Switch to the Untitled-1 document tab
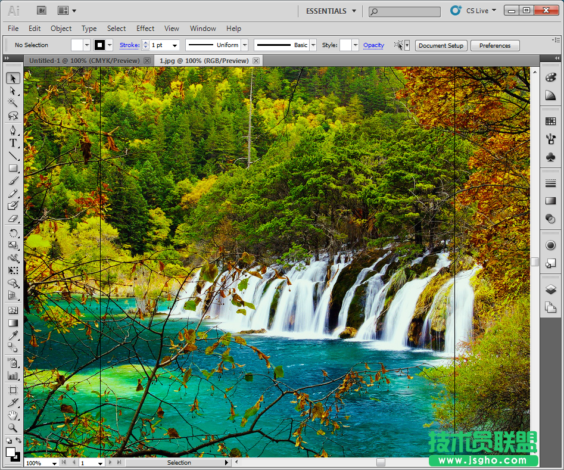564x470 pixels. pyautogui.click(x=85, y=61)
